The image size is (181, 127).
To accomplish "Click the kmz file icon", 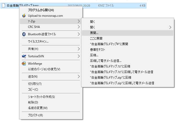I will pos(4,5).
